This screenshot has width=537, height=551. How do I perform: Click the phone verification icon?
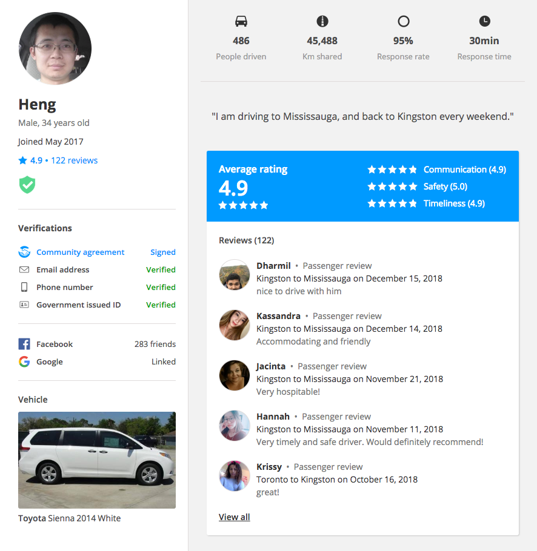coord(23,287)
